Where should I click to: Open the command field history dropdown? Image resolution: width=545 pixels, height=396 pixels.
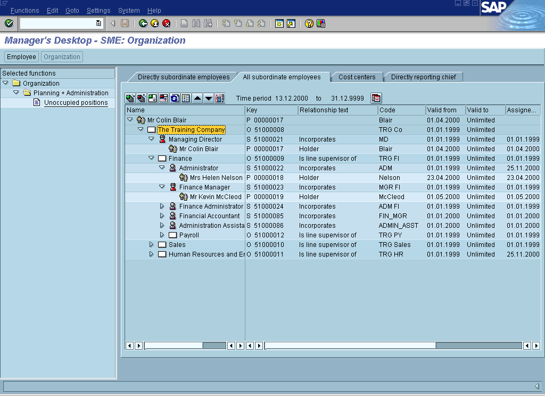98,23
